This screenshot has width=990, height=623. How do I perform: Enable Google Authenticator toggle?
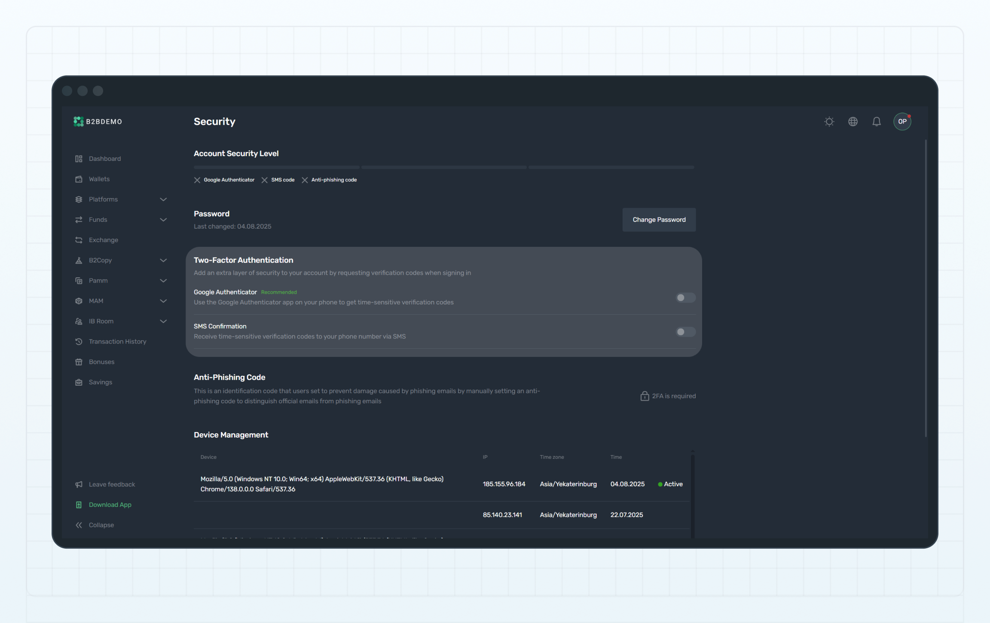(x=685, y=298)
